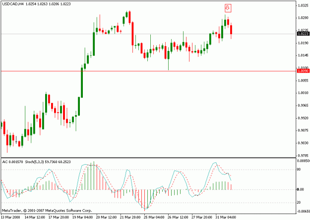Click the 0.9875 price scale label
310x220 pixels.
tap(303, 131)
